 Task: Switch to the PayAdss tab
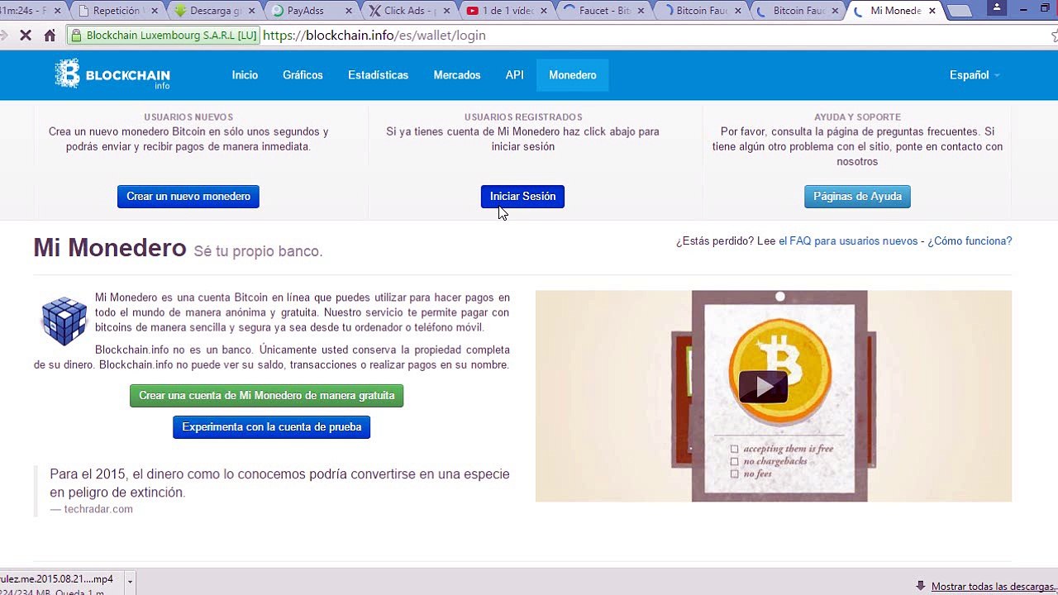(x=312, y=11)
